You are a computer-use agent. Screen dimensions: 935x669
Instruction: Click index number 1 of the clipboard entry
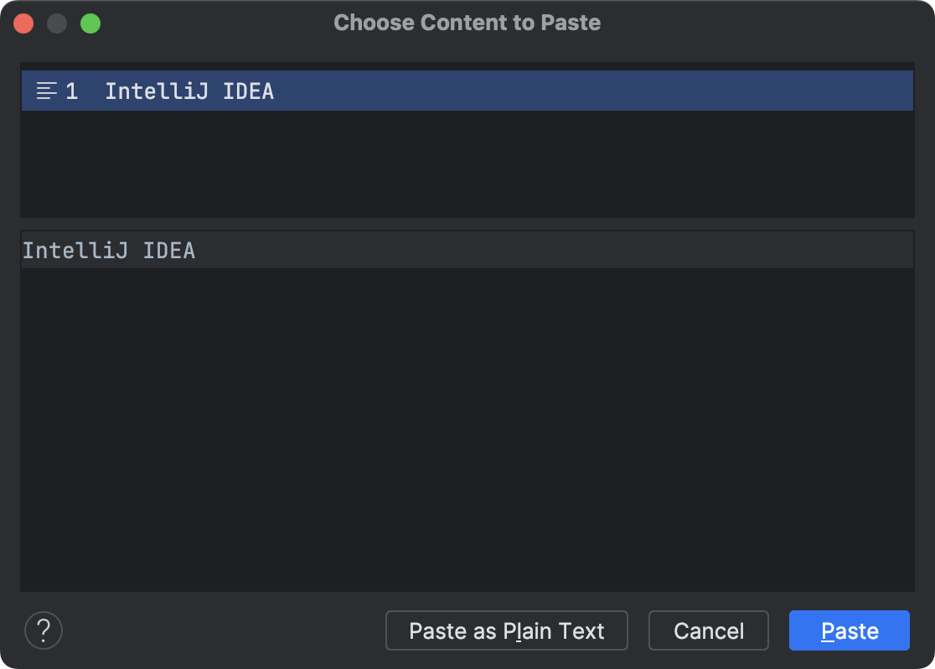click(72, 91)
